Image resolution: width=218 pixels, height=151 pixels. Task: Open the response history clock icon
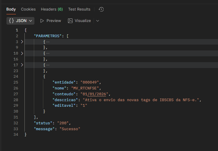pos(101,9)
